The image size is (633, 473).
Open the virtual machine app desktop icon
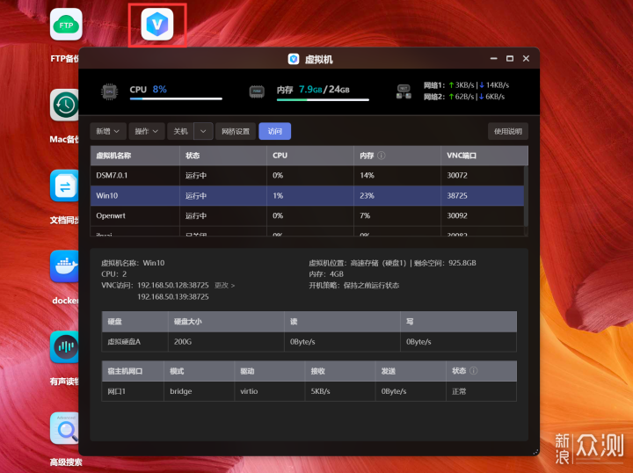(x=157, y=26)
